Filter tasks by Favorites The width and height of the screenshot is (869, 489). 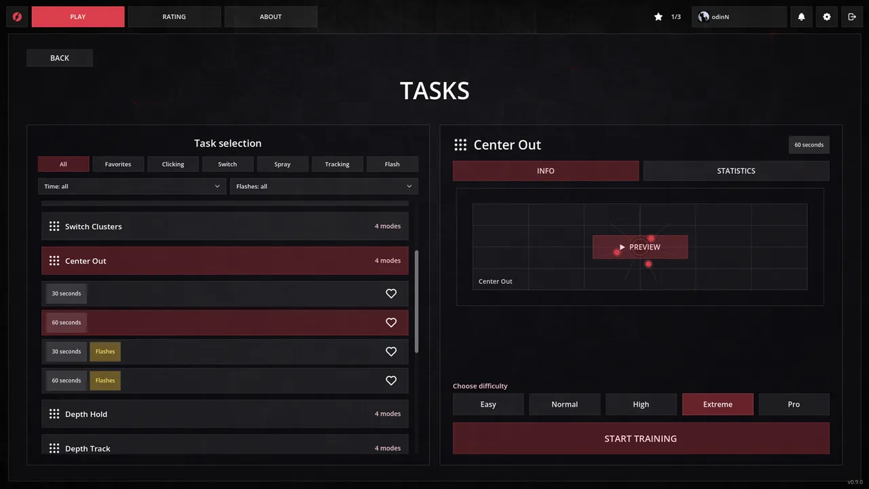(x=118, y=164)
